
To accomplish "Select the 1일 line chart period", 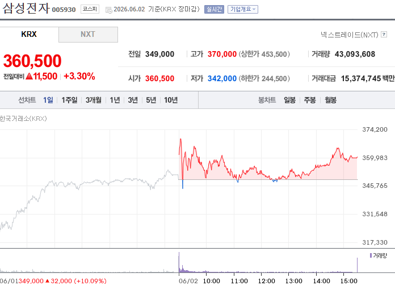I will click(x=48, y=100).
